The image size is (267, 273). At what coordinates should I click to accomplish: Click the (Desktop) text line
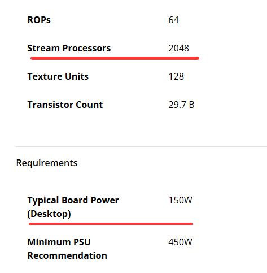pos(49,214)
